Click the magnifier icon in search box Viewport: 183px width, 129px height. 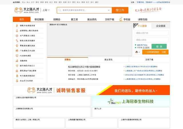click(x=60, y=10)
